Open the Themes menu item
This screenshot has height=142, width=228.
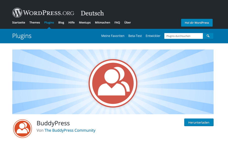pyautogui.click(x=35, y=23)
